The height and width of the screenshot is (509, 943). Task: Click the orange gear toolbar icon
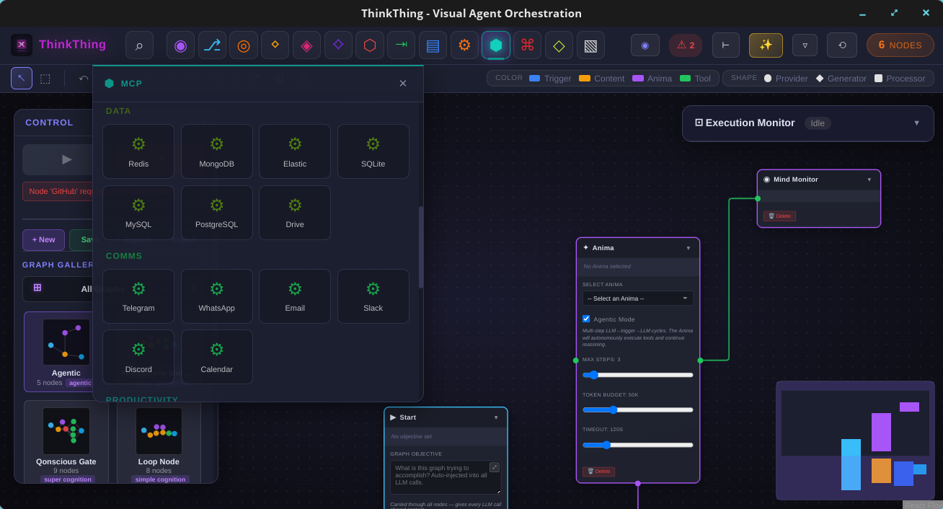(464, 45)
